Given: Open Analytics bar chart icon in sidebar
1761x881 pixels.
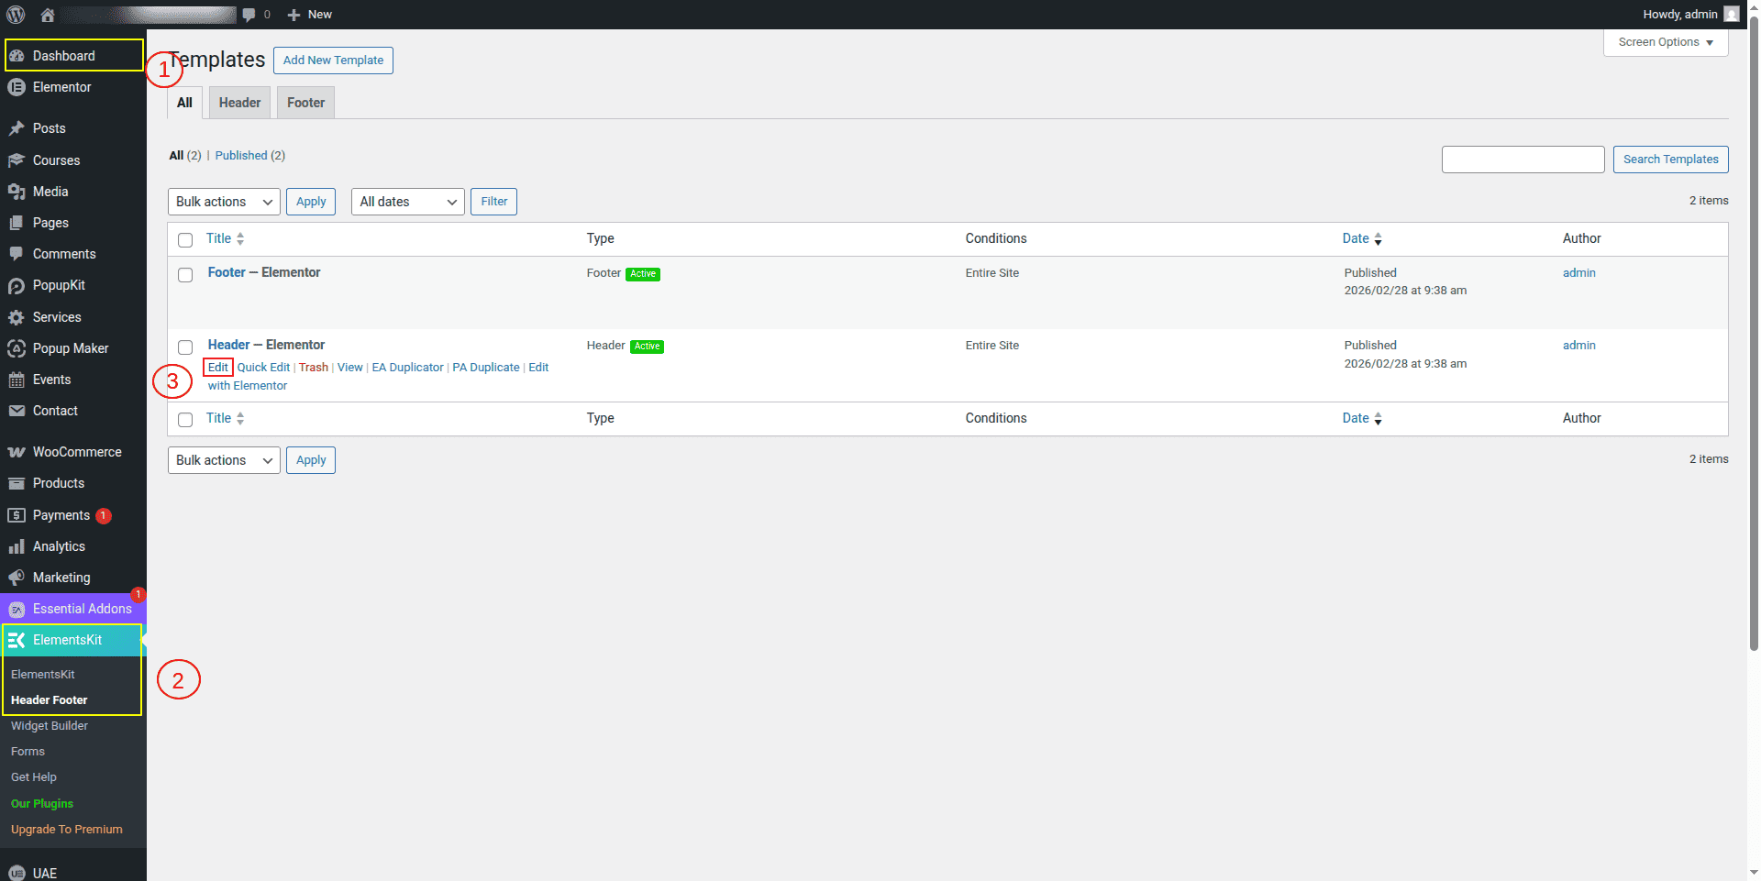Looking at the screenshot, I should pos(17,546).
